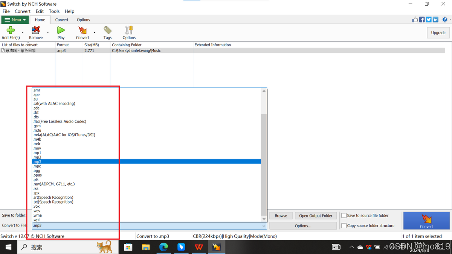Share on Facebook icon
The height and width of the screenshot is (254, 452).
[x=422, y=20]
